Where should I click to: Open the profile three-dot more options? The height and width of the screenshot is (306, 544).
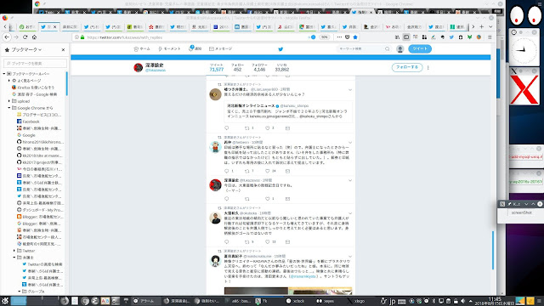pos(428,68)
